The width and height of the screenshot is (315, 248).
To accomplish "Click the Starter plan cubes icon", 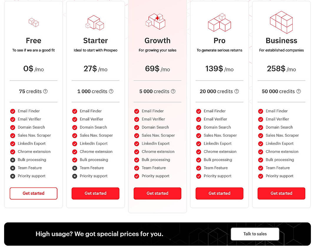I will 95,22.
